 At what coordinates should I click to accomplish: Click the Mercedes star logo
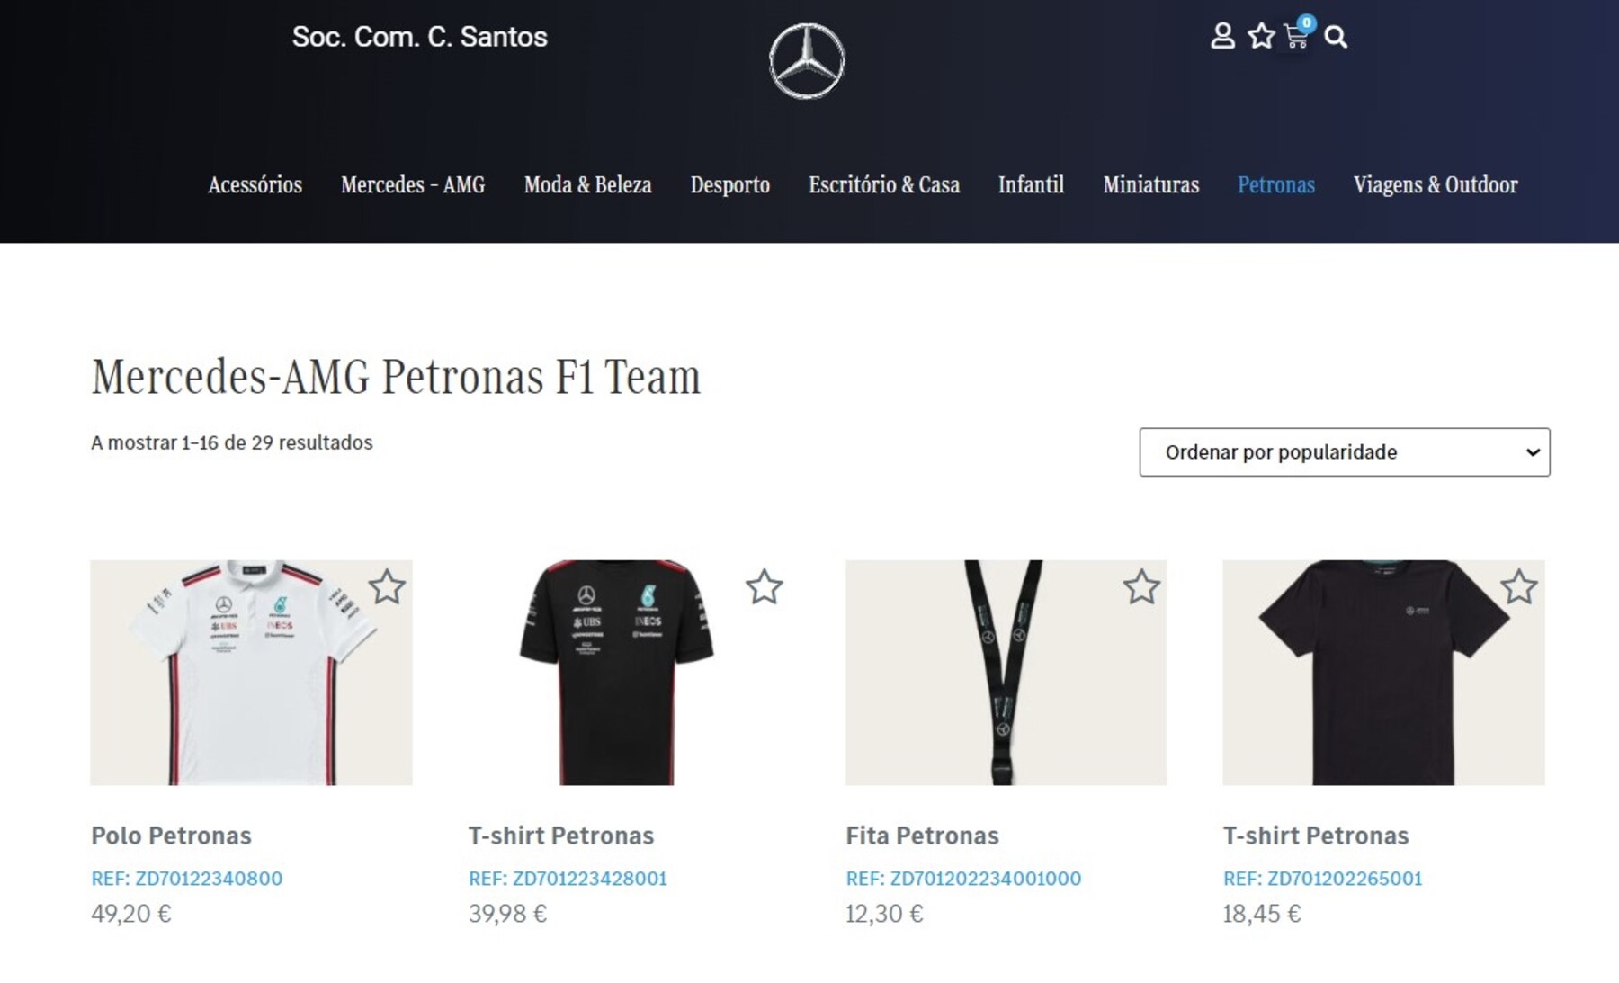tap(807, 61)
